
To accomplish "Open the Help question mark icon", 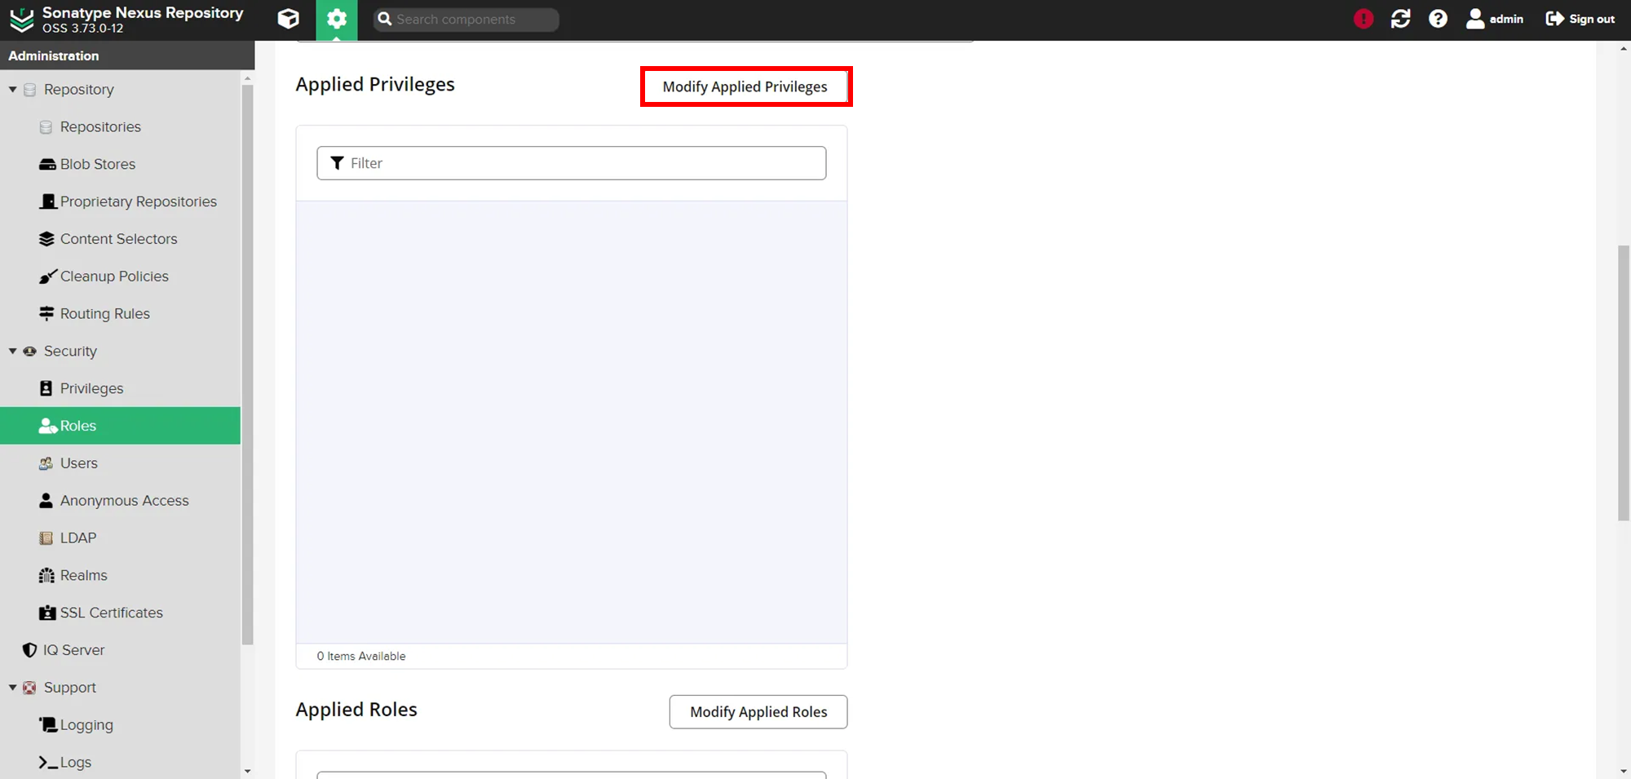I will (1439, 19).
